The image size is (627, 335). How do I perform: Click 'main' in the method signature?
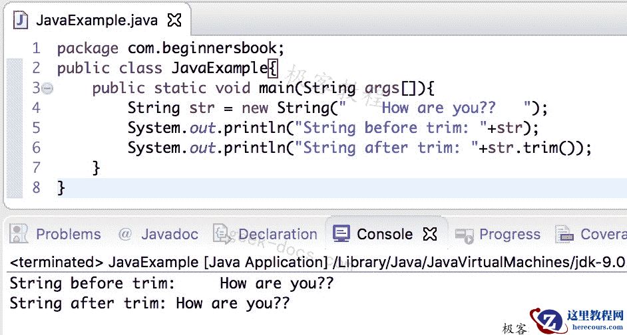277,88
